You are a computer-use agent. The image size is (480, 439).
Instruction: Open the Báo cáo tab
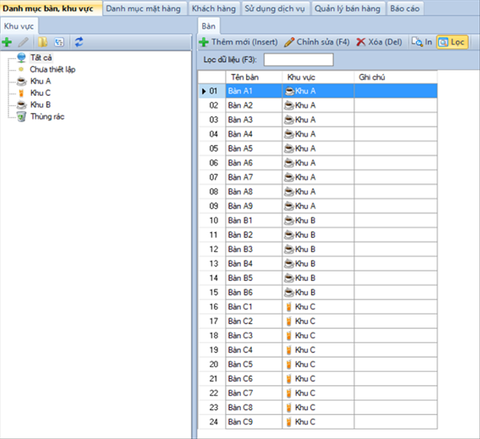pos(405,9)
